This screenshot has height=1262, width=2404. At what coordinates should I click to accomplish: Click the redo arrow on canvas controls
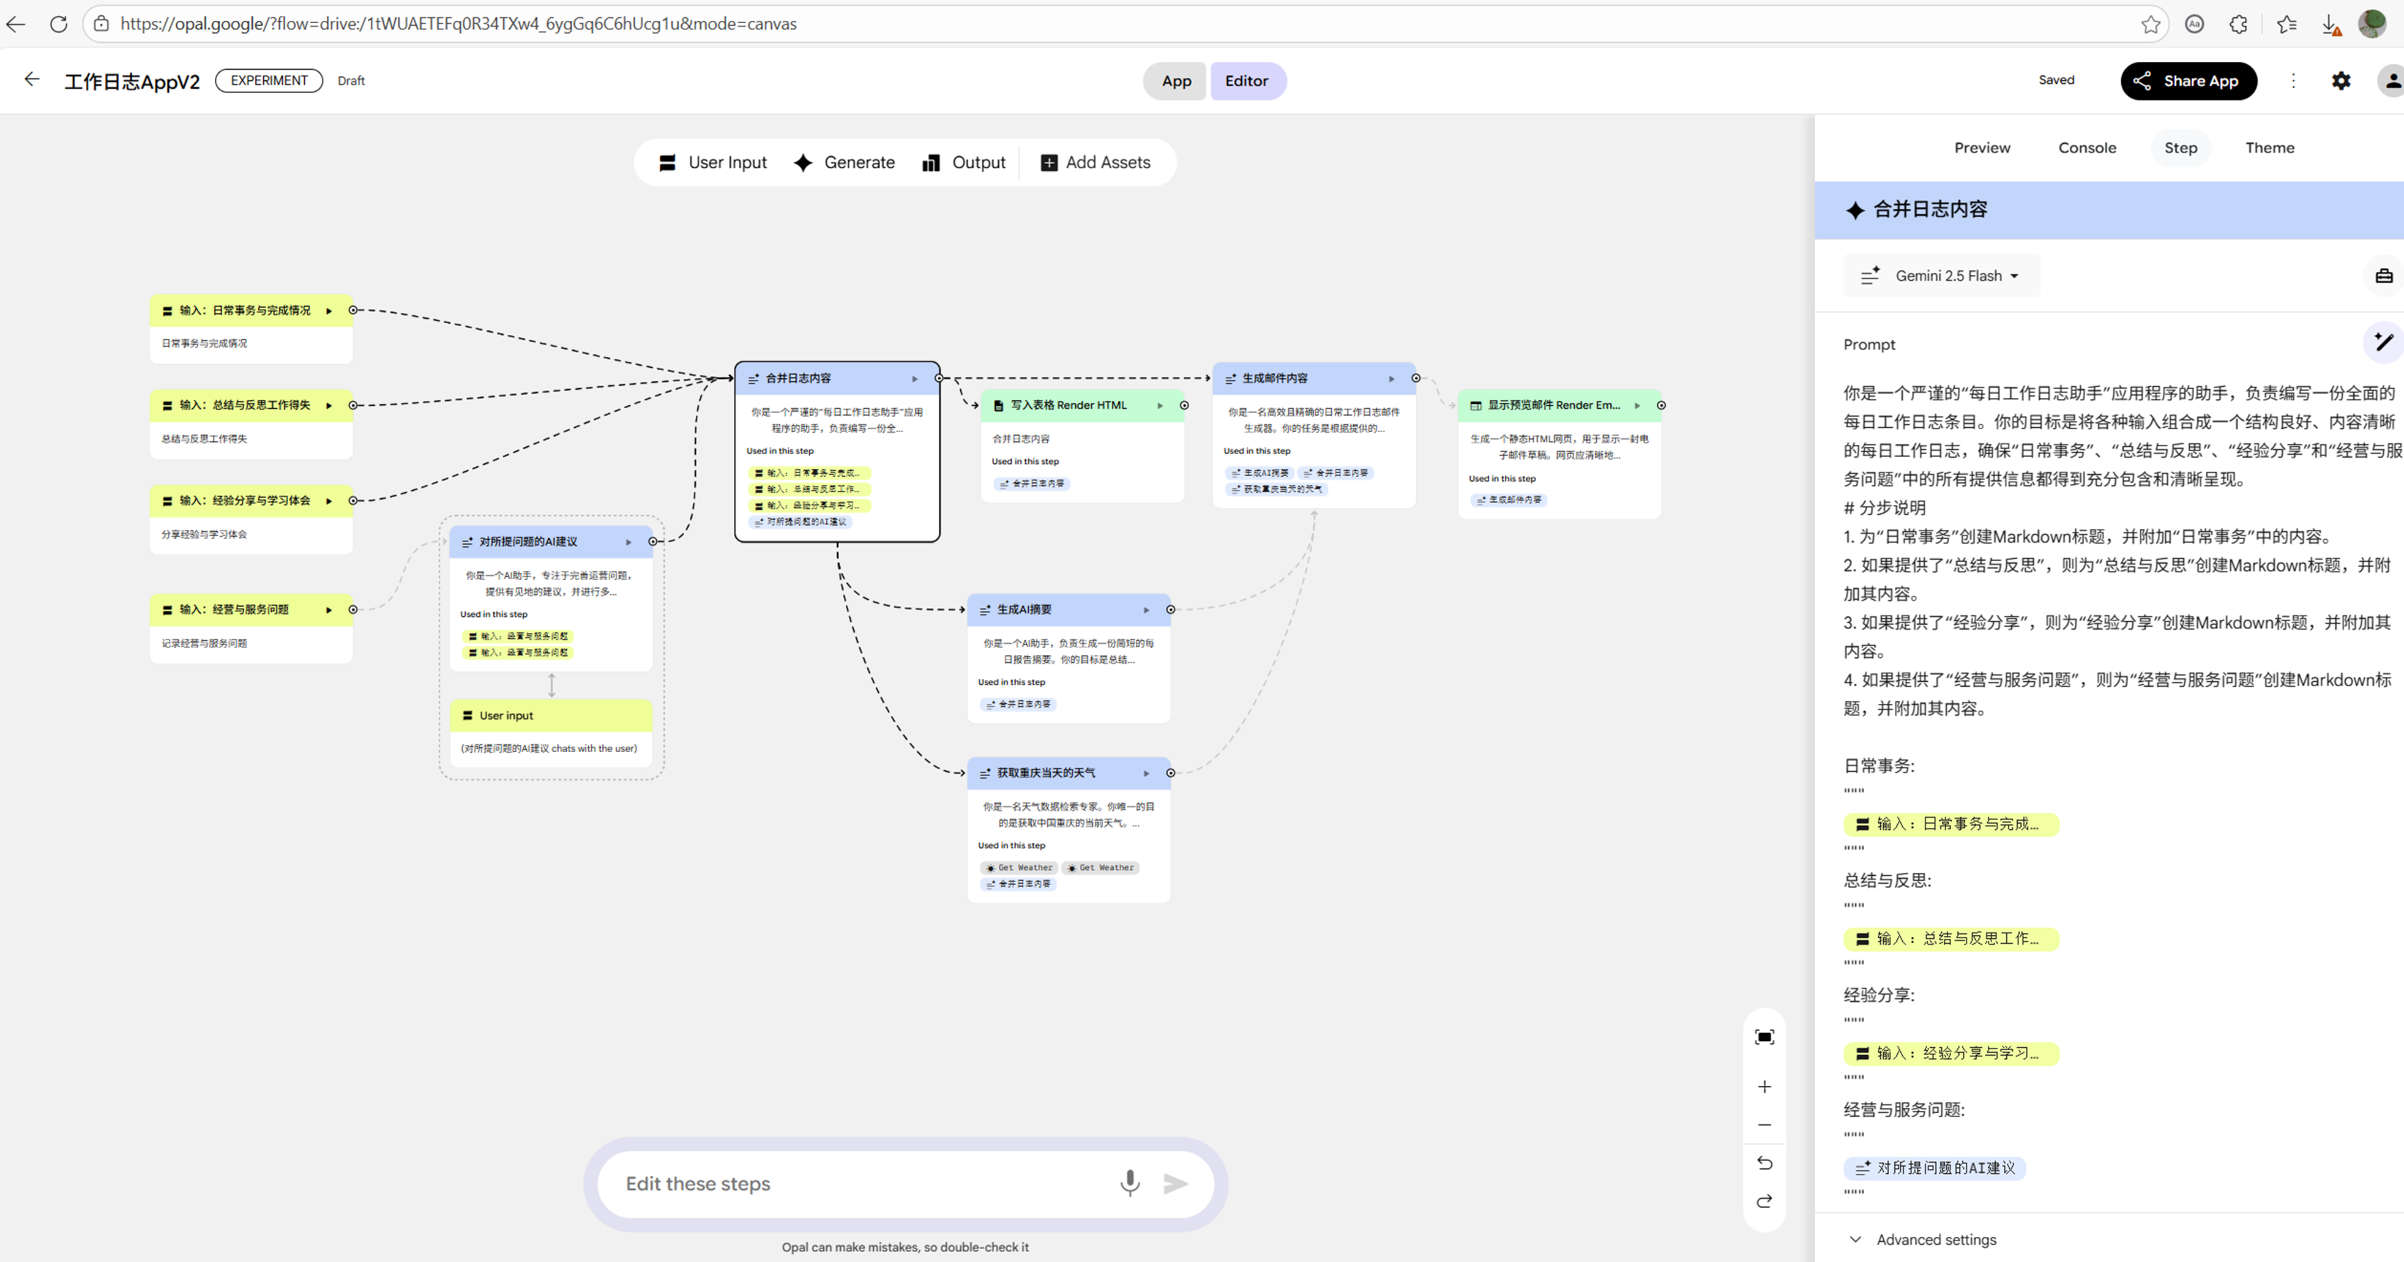[x=1764, y=1201]
